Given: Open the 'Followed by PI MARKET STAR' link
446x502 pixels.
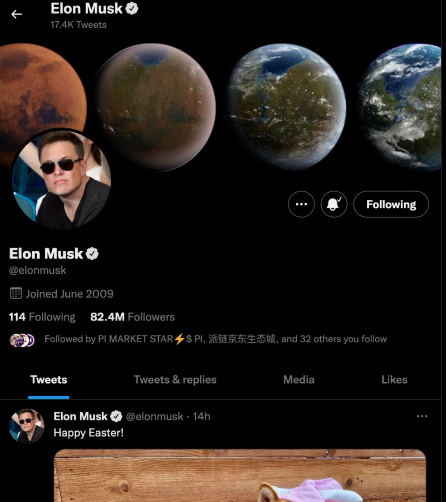Looking at the screenshot, I should (x=216, y=339).
